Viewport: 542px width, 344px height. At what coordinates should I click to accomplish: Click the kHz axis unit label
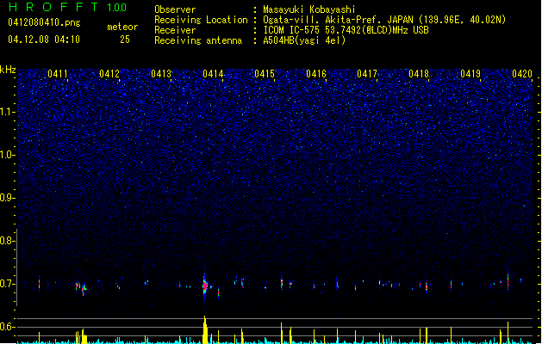(8, 70)
